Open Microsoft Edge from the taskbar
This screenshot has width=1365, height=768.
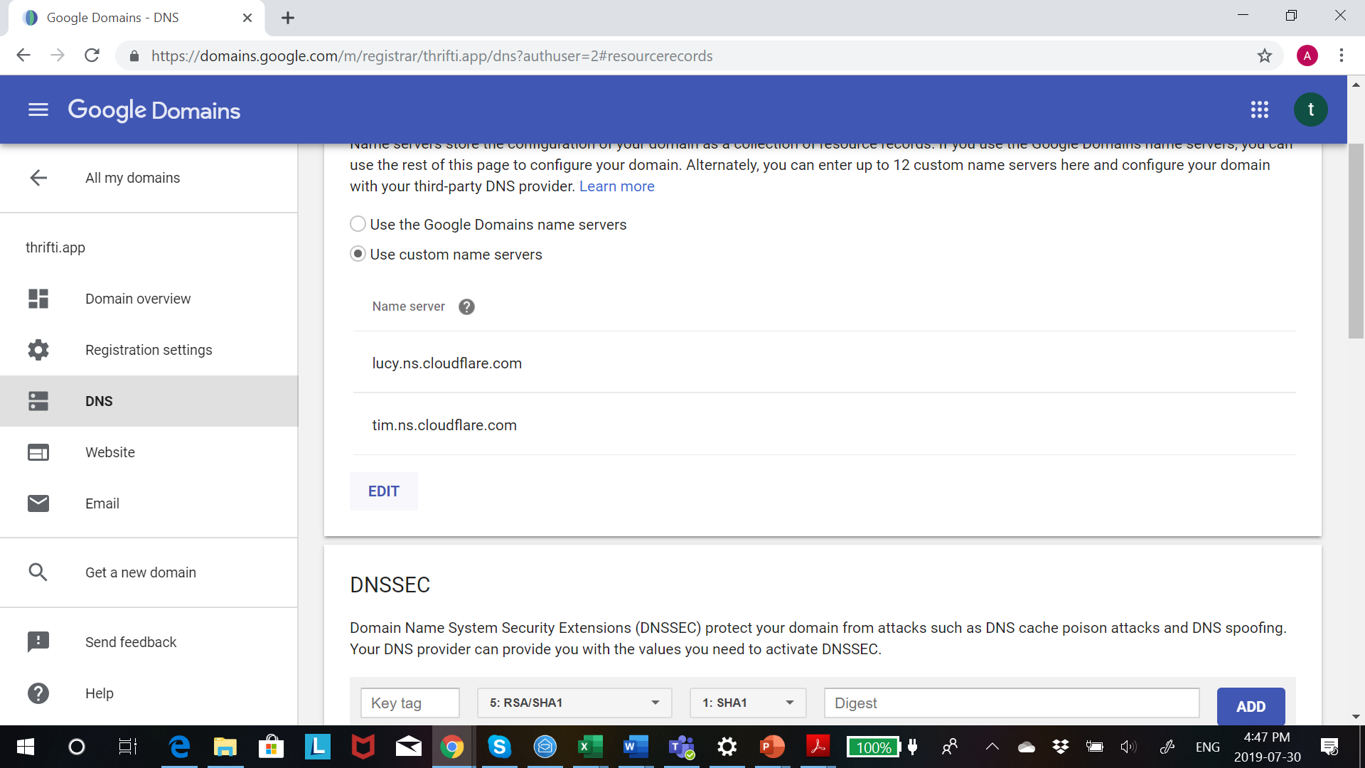pos(180,747)
